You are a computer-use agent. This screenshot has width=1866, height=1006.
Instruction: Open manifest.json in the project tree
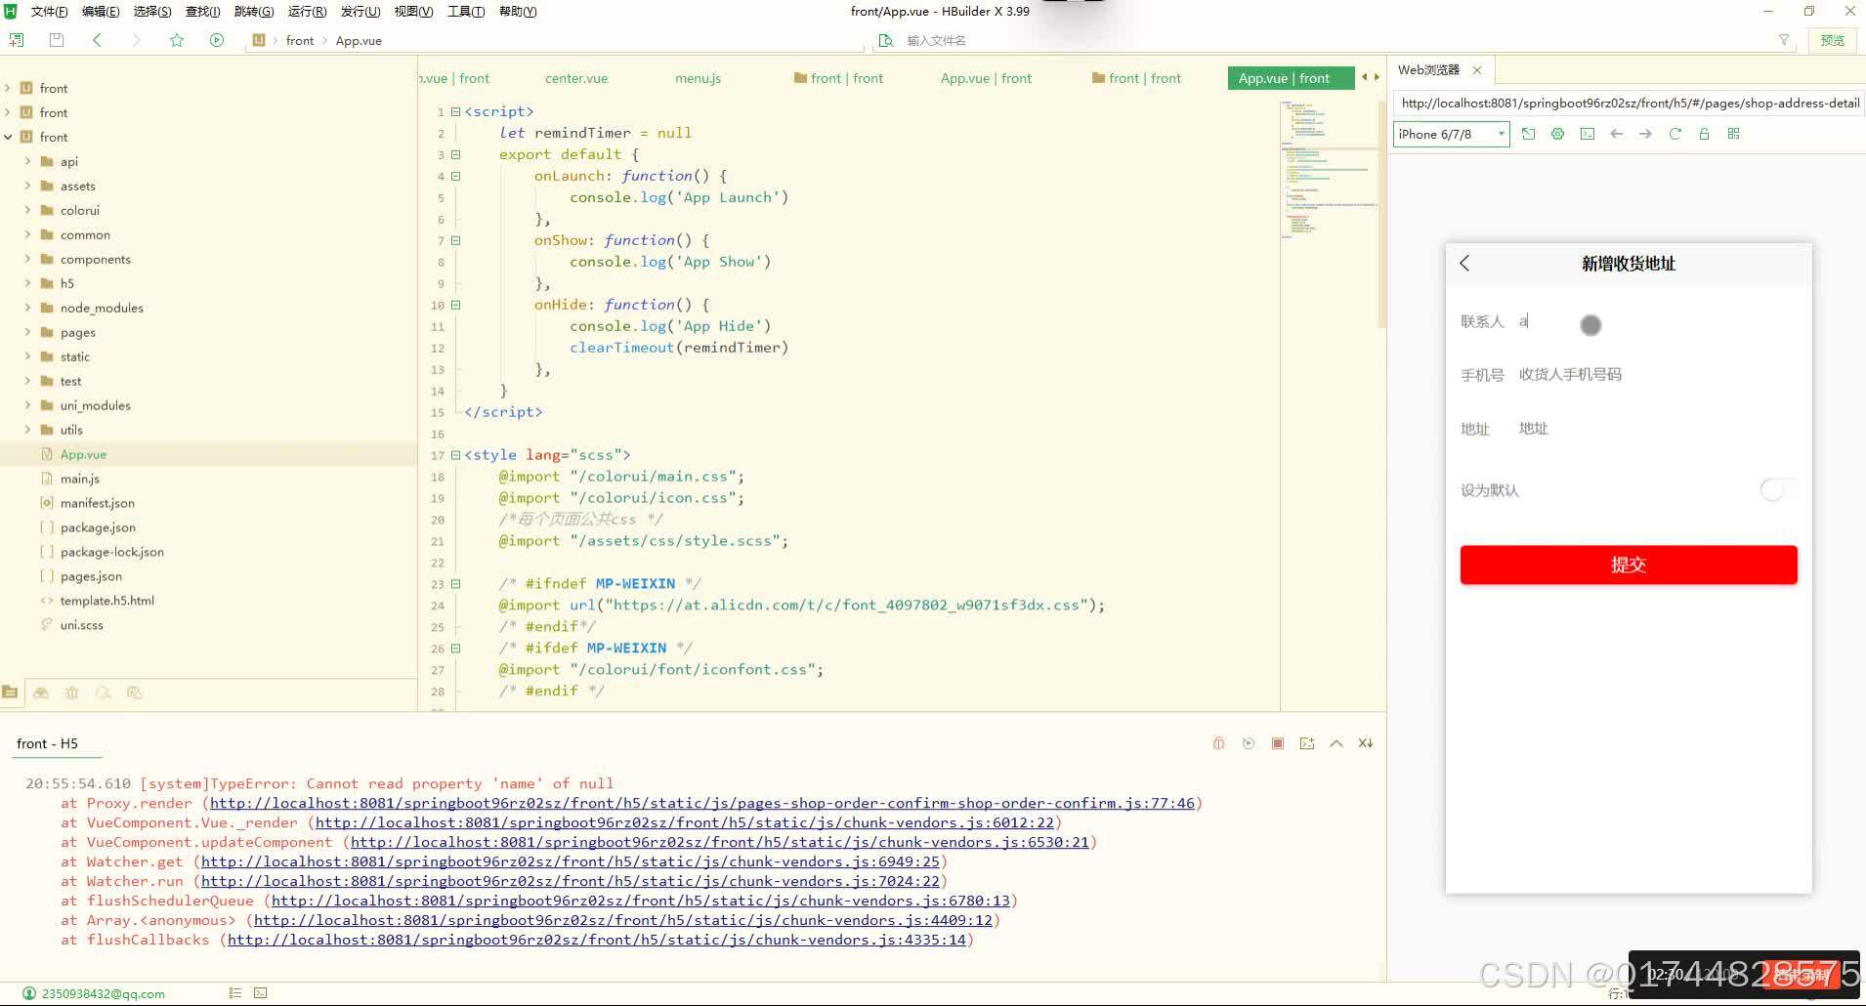(x=98, y=503)
